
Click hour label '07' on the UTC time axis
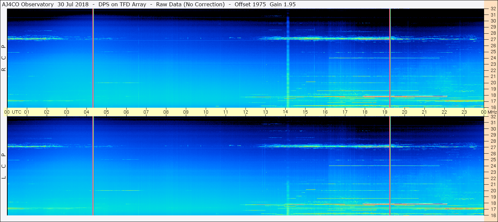[146, 112]
